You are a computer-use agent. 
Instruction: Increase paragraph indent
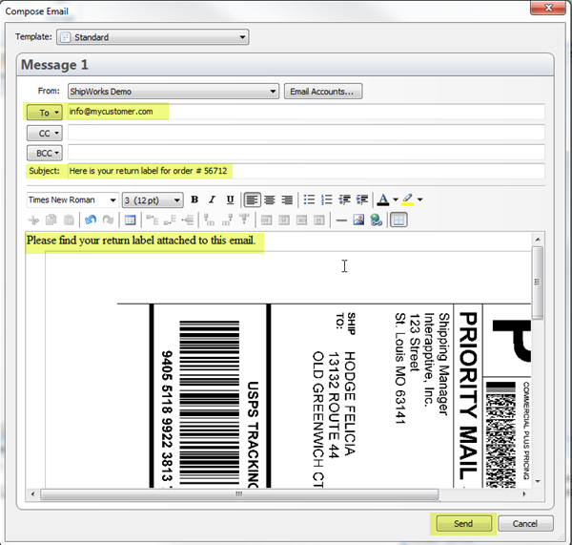[362, 199]
